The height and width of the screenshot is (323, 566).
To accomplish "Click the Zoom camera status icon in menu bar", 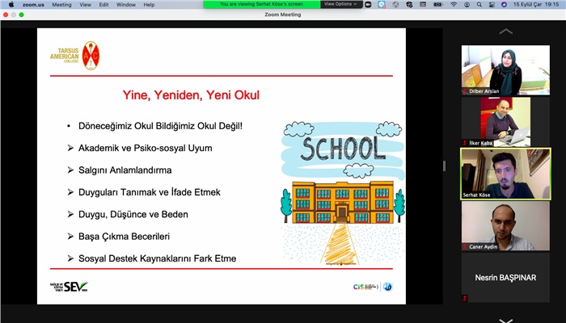I will click(x=368, y=4).
